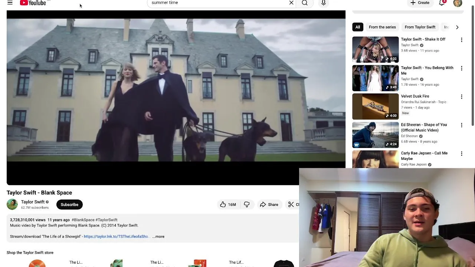Viewport: 475px width, 267px height.
Task: Click the #TaylorSwift hashtag
Action: pyautogui.click(x=107, y=220)
